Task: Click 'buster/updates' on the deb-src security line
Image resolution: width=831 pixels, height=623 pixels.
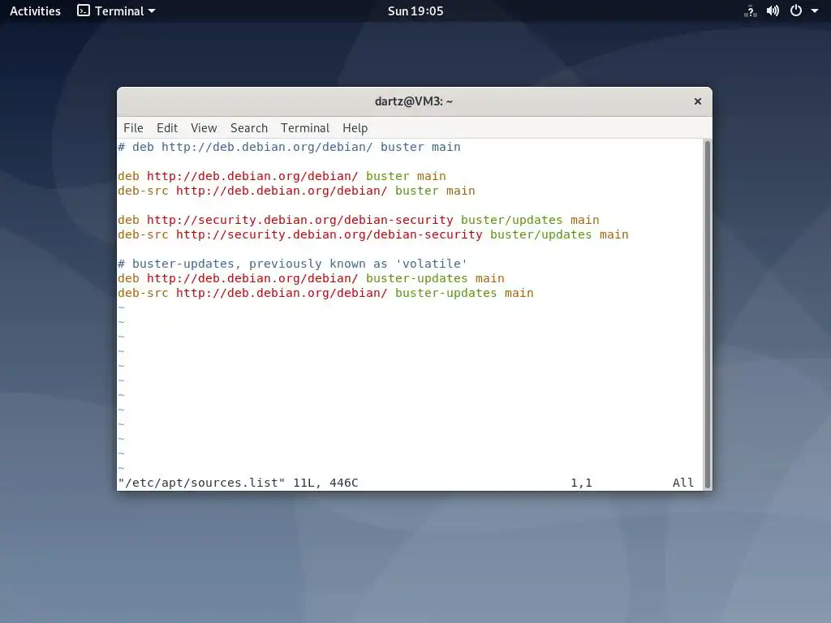Action: tap(540, 234)
